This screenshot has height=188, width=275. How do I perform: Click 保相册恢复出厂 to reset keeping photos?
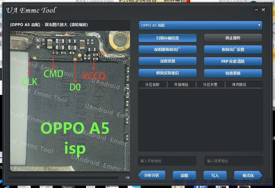tap(167, 49)
